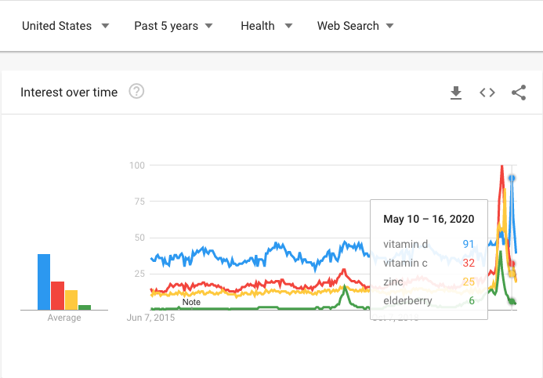This screenshot has height=378, width=543.
Task: Open the embed code icon
Action: [487, 93]
